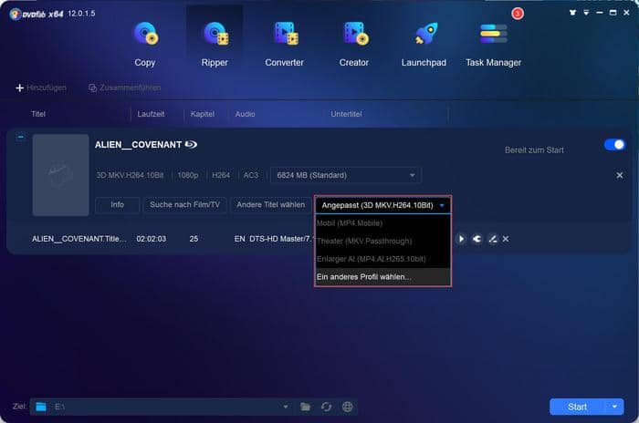Screen dimensions: 639x423
Task: Switch to the Ripper module
Action: [x=215, y=44]
